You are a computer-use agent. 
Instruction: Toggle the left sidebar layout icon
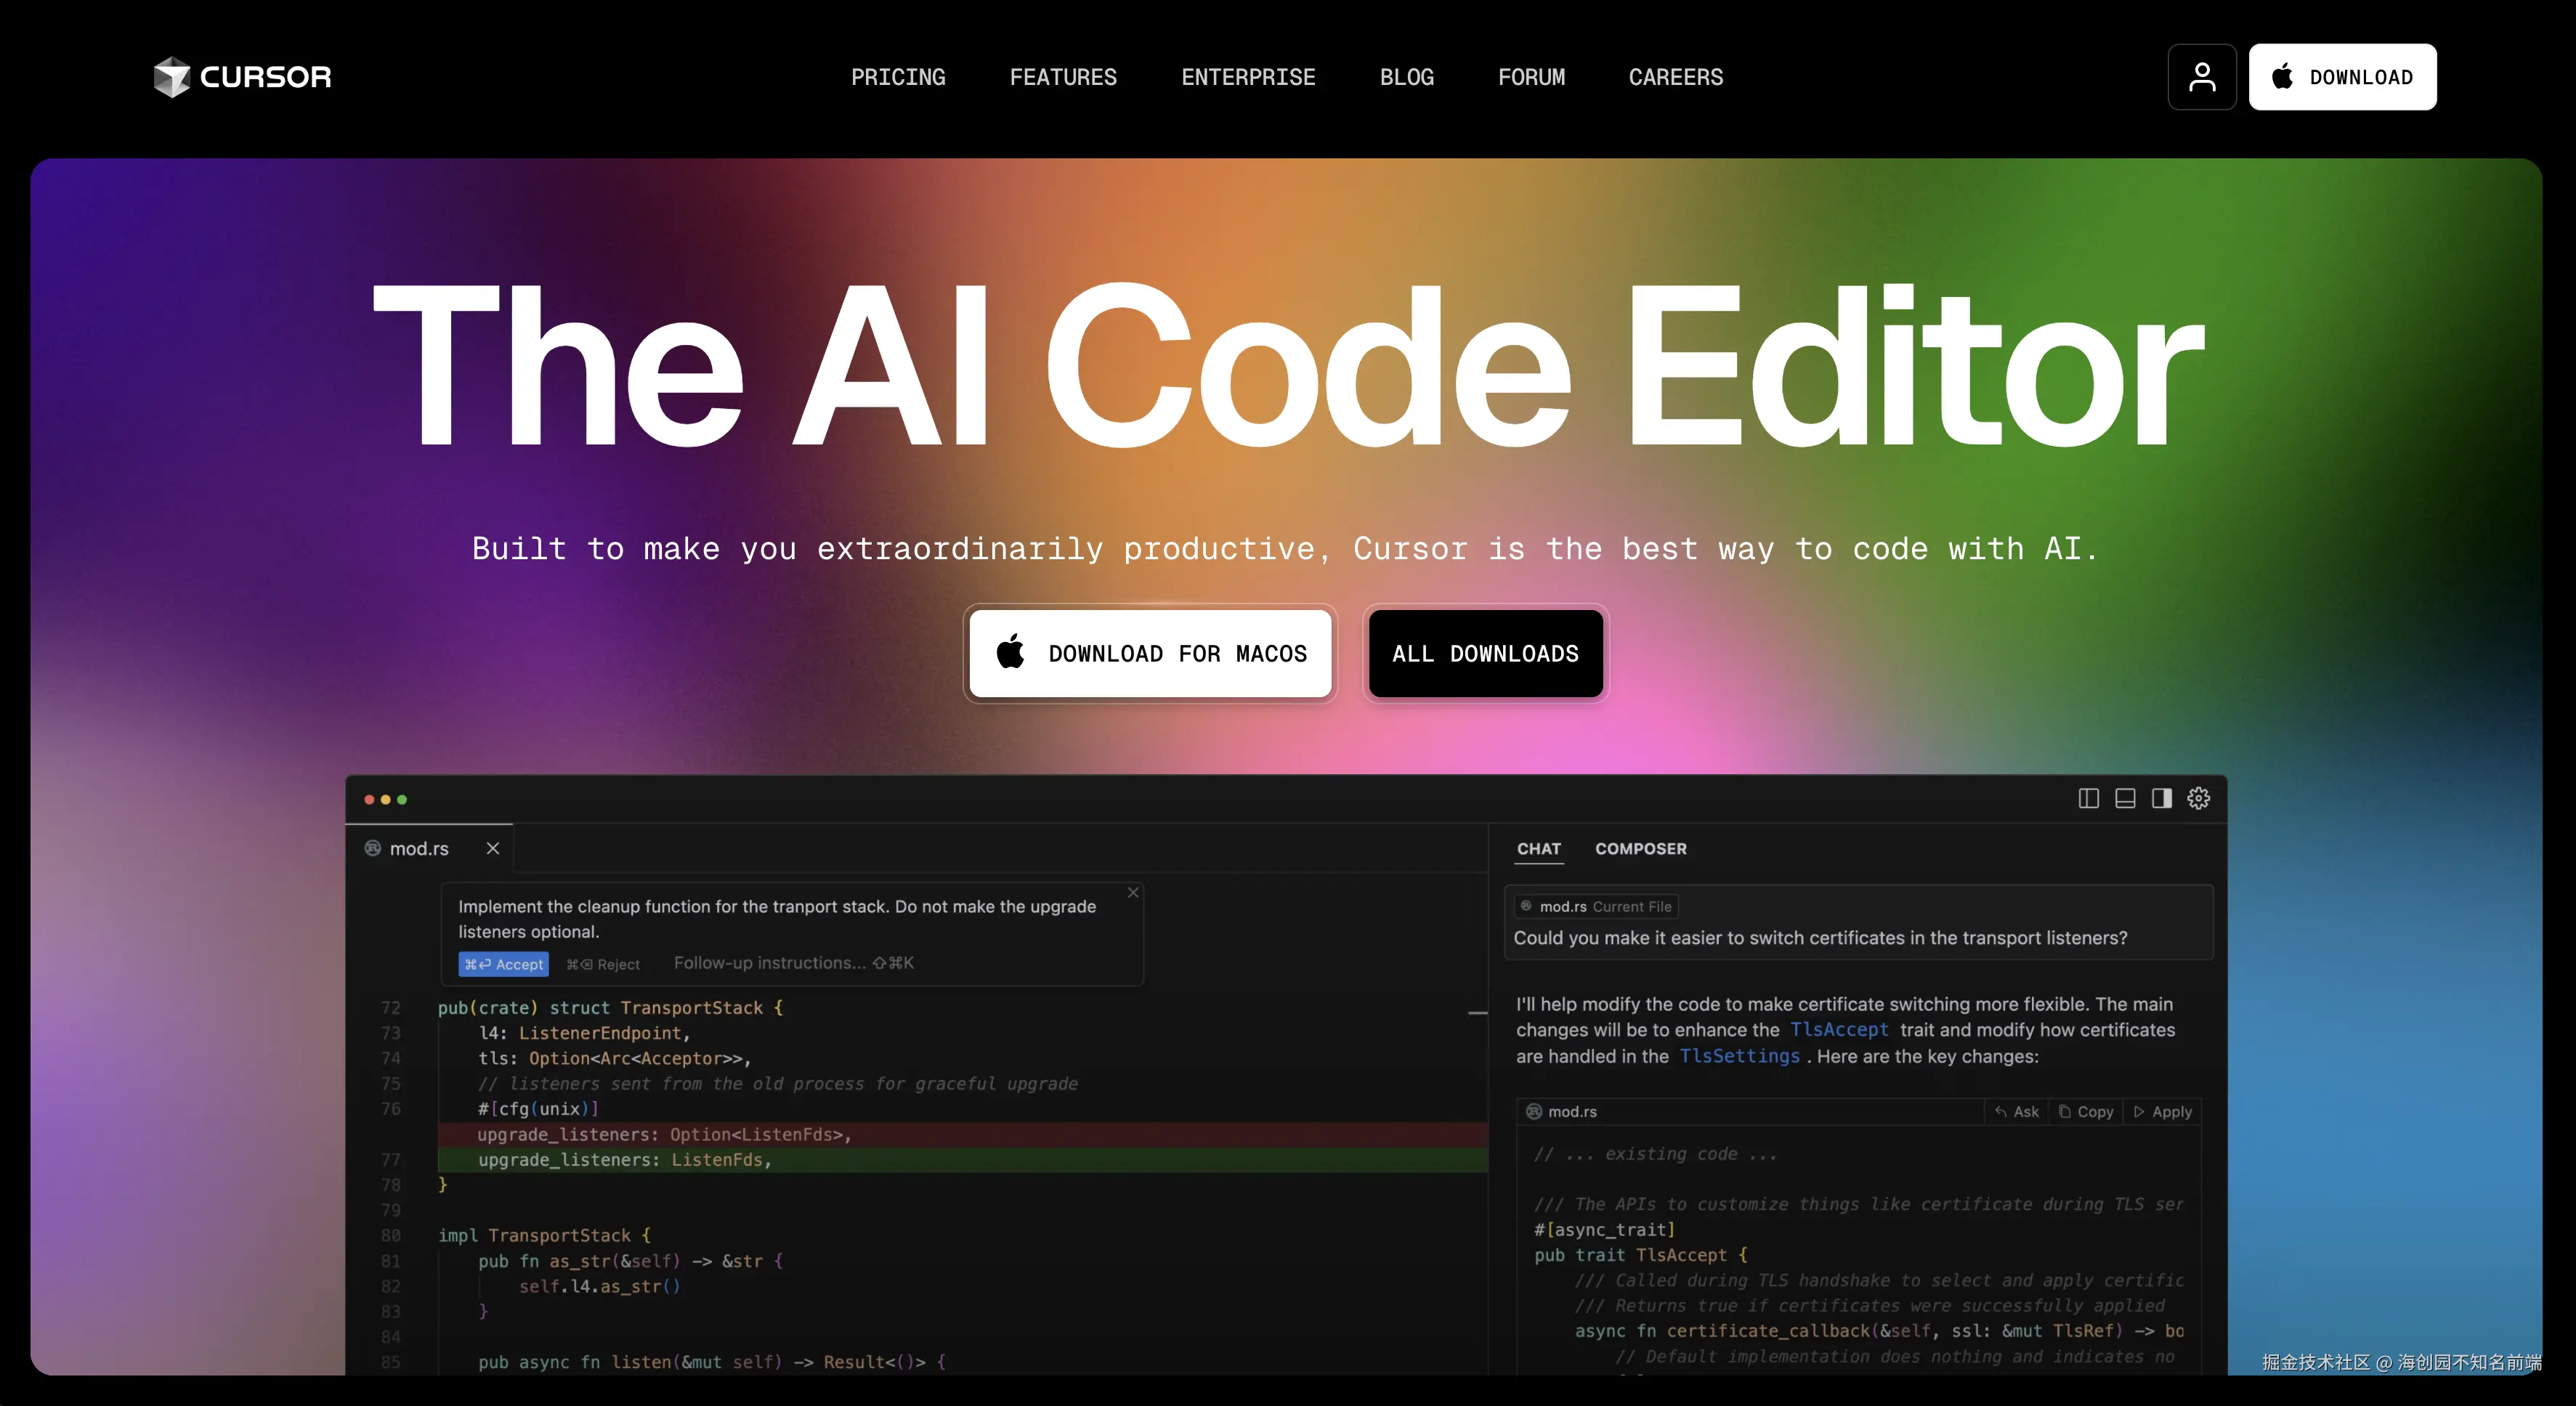(x=2088, y=798)
